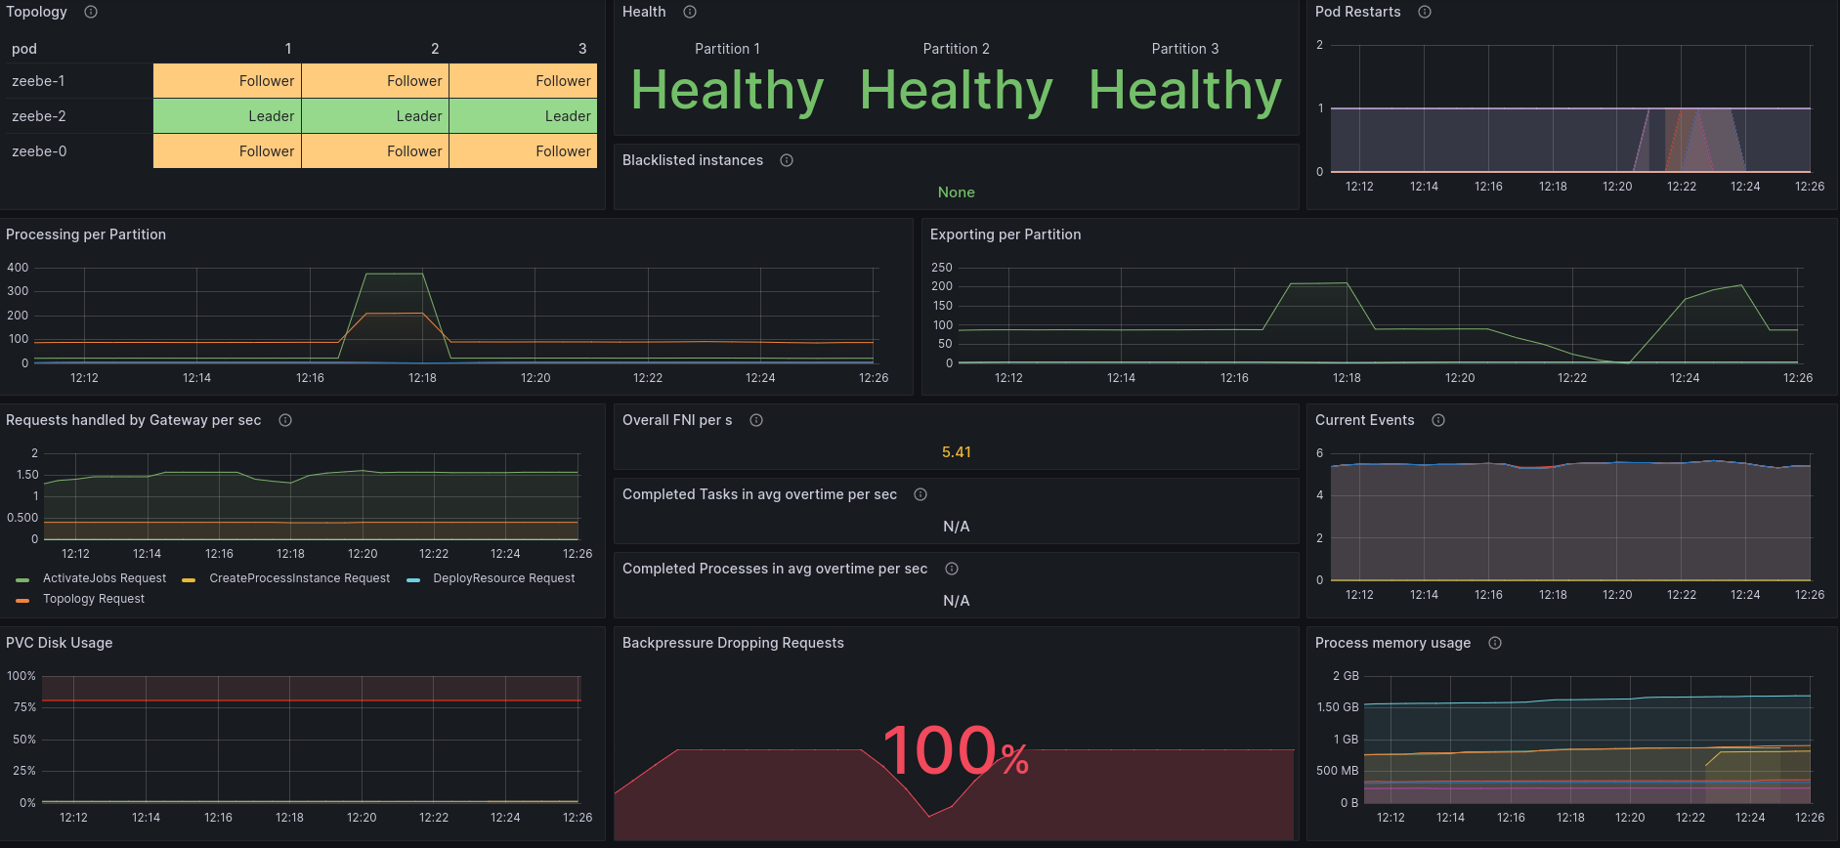Sort topology table by pod column header
The height and width of the screenshot is (848, 1840).
pos(24,49)
